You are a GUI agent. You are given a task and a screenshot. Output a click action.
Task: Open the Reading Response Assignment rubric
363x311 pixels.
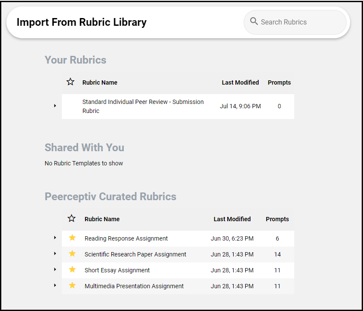tap(126, 238)
